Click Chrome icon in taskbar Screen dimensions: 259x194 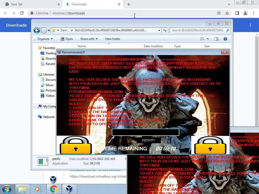tap(54, 189)
